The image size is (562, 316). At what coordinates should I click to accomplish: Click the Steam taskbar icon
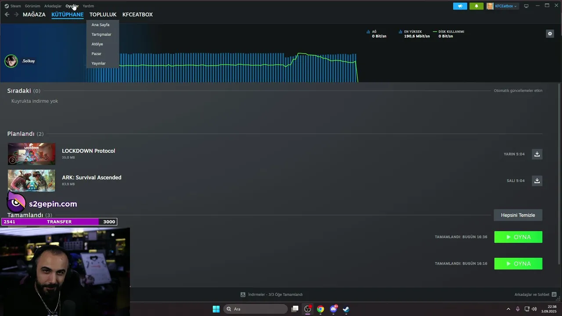coord(346,309)
